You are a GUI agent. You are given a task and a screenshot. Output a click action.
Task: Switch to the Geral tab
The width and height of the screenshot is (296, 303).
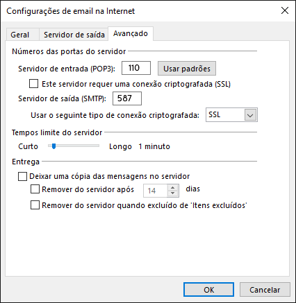(20, 35)
